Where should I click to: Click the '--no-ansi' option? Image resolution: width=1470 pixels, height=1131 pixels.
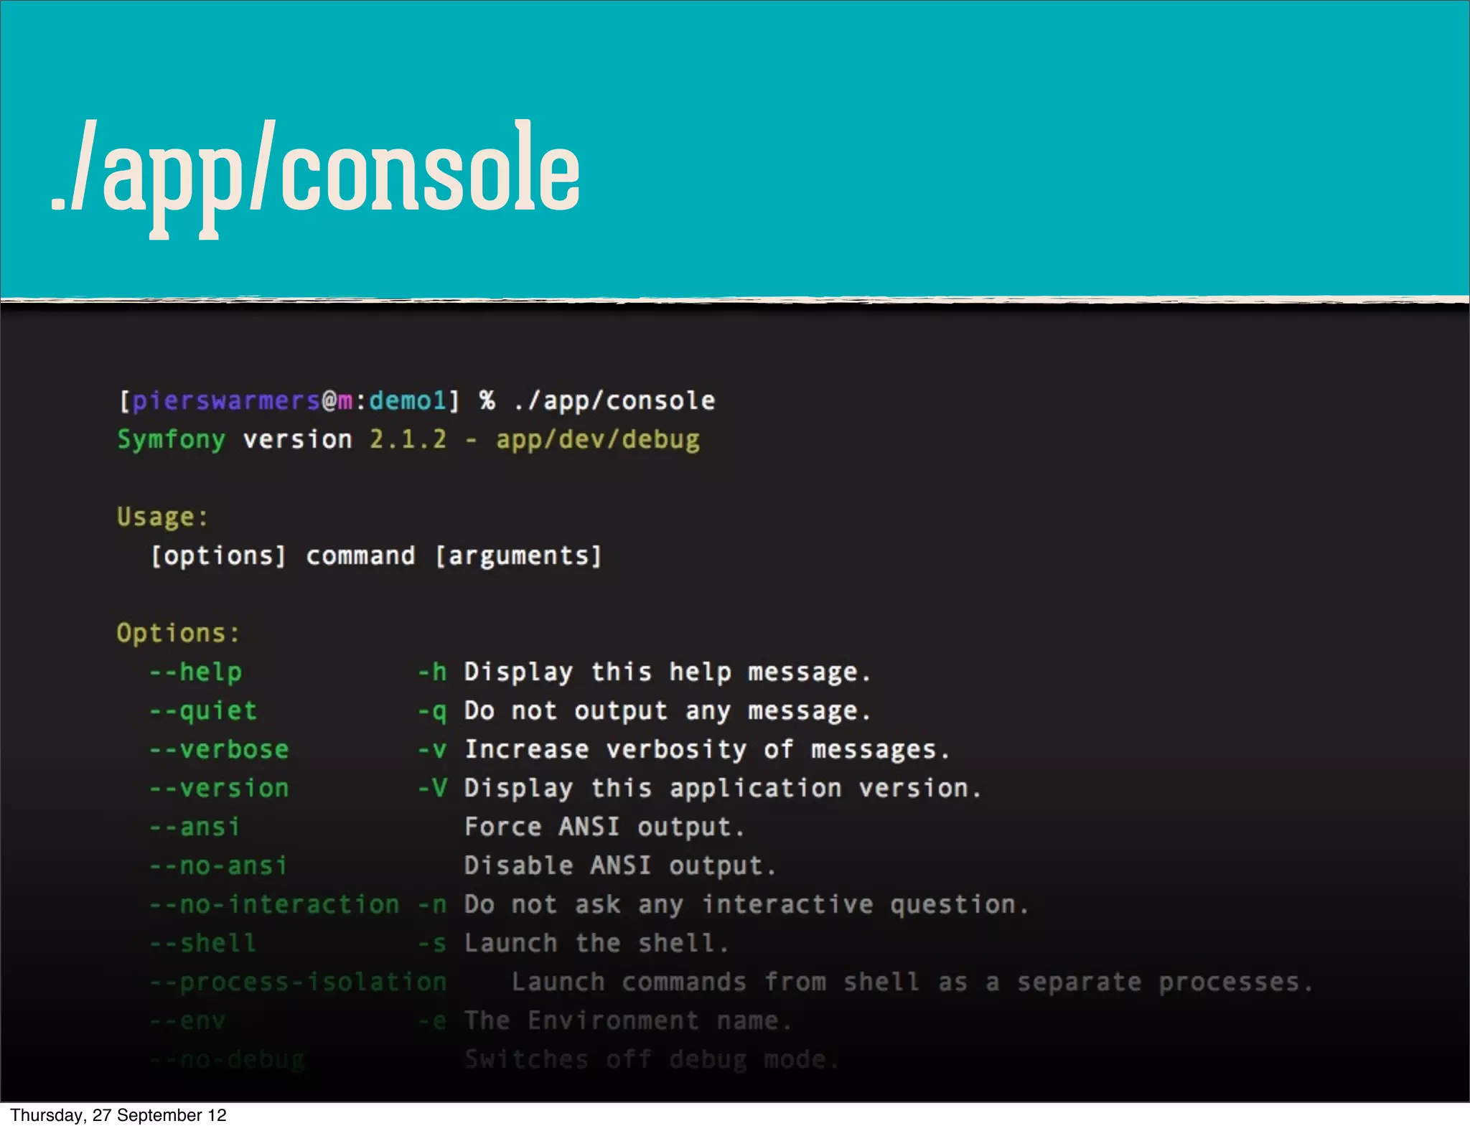click(x=219, y=866)
